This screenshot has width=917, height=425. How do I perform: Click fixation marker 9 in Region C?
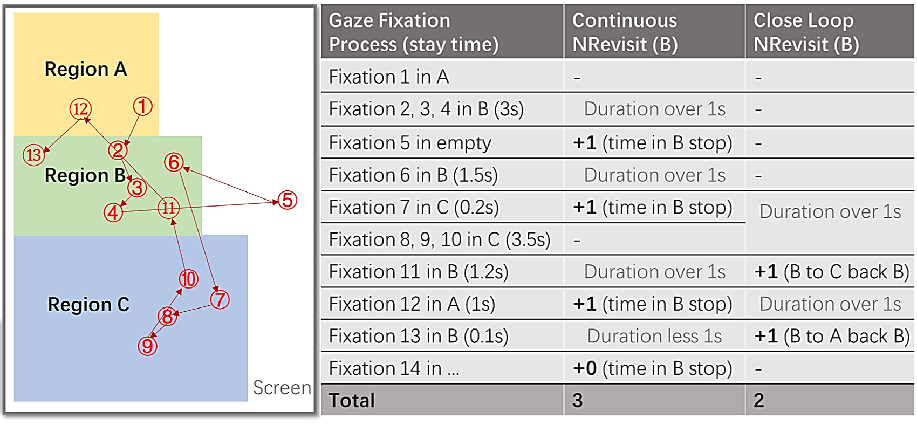pyautogui.click(x=147, y=346)
